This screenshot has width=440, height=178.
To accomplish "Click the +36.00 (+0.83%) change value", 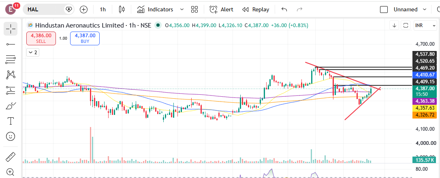I will (289, 25).
